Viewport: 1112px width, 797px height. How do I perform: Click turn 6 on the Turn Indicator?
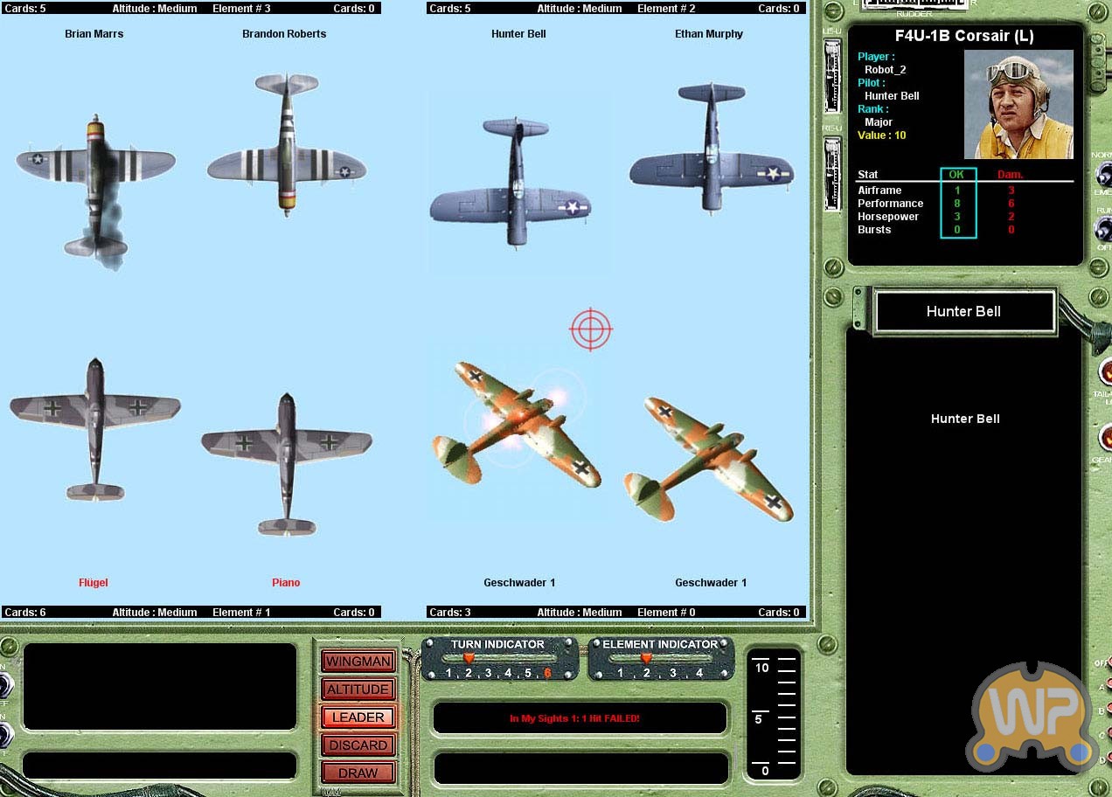[x=548, y=673]
